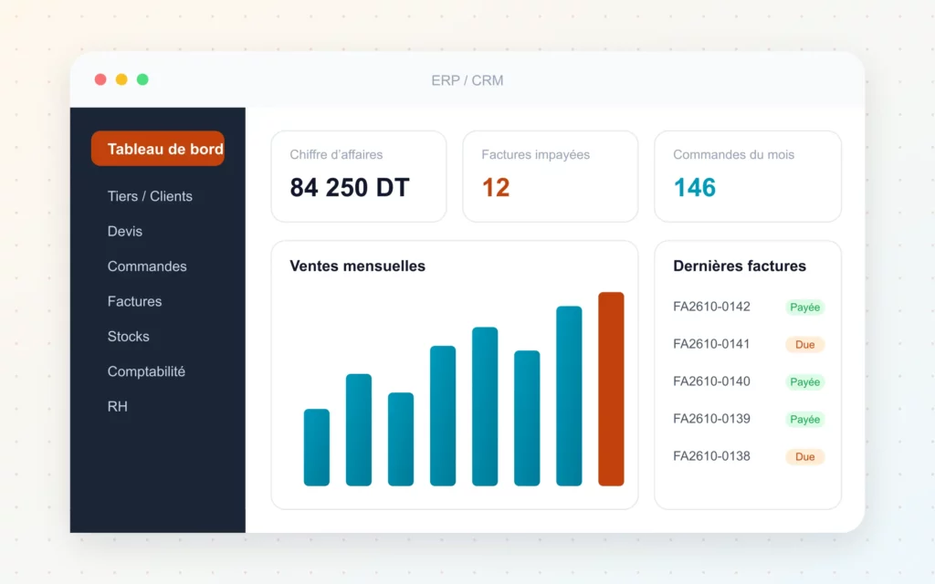Open the Devis sidebar entry
The width and height of the screenshot is (935, 584).
(x=124, y=231)
